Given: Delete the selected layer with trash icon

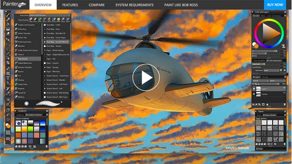Looking at the screenshot, I should click(284, 104).
